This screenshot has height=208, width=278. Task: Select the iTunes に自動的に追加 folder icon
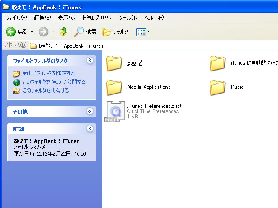click(x=218, y=64)
